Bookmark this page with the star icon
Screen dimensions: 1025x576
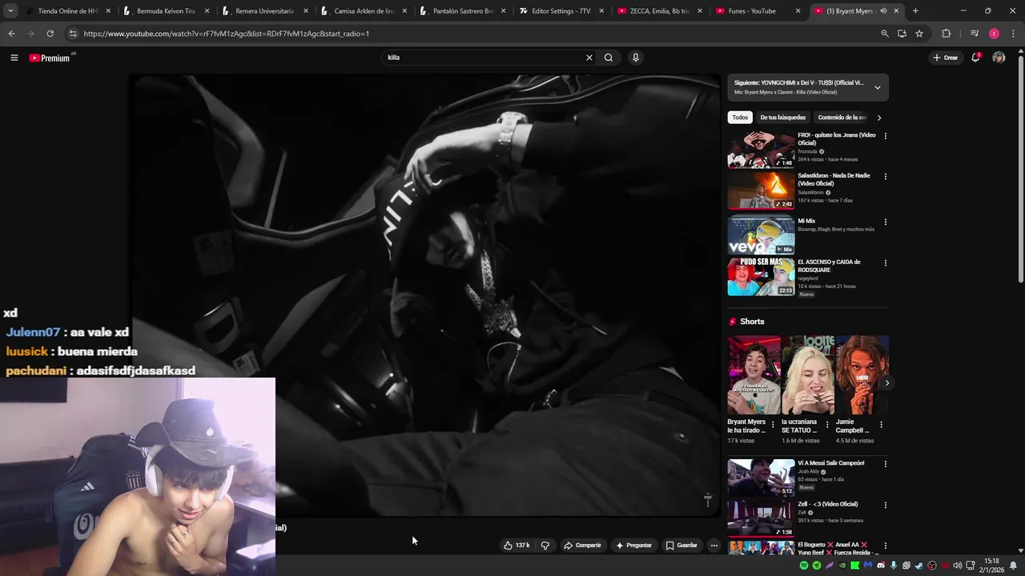point(919,34)
